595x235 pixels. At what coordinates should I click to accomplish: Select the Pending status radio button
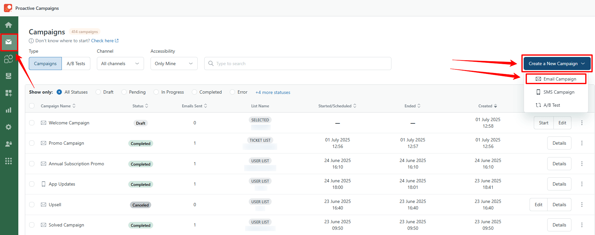click(x=124, y=92)
